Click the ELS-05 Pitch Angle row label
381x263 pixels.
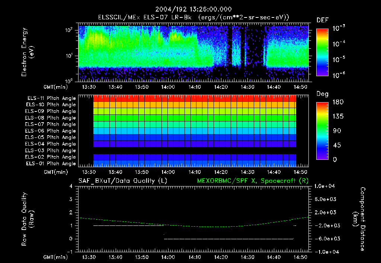(50, 137)
